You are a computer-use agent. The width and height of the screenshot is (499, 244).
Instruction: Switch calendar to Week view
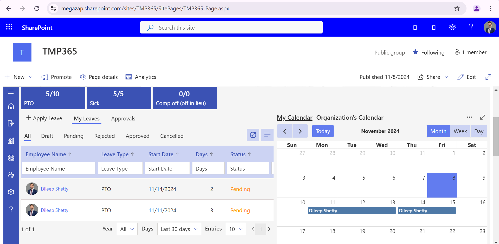(460, 131)
